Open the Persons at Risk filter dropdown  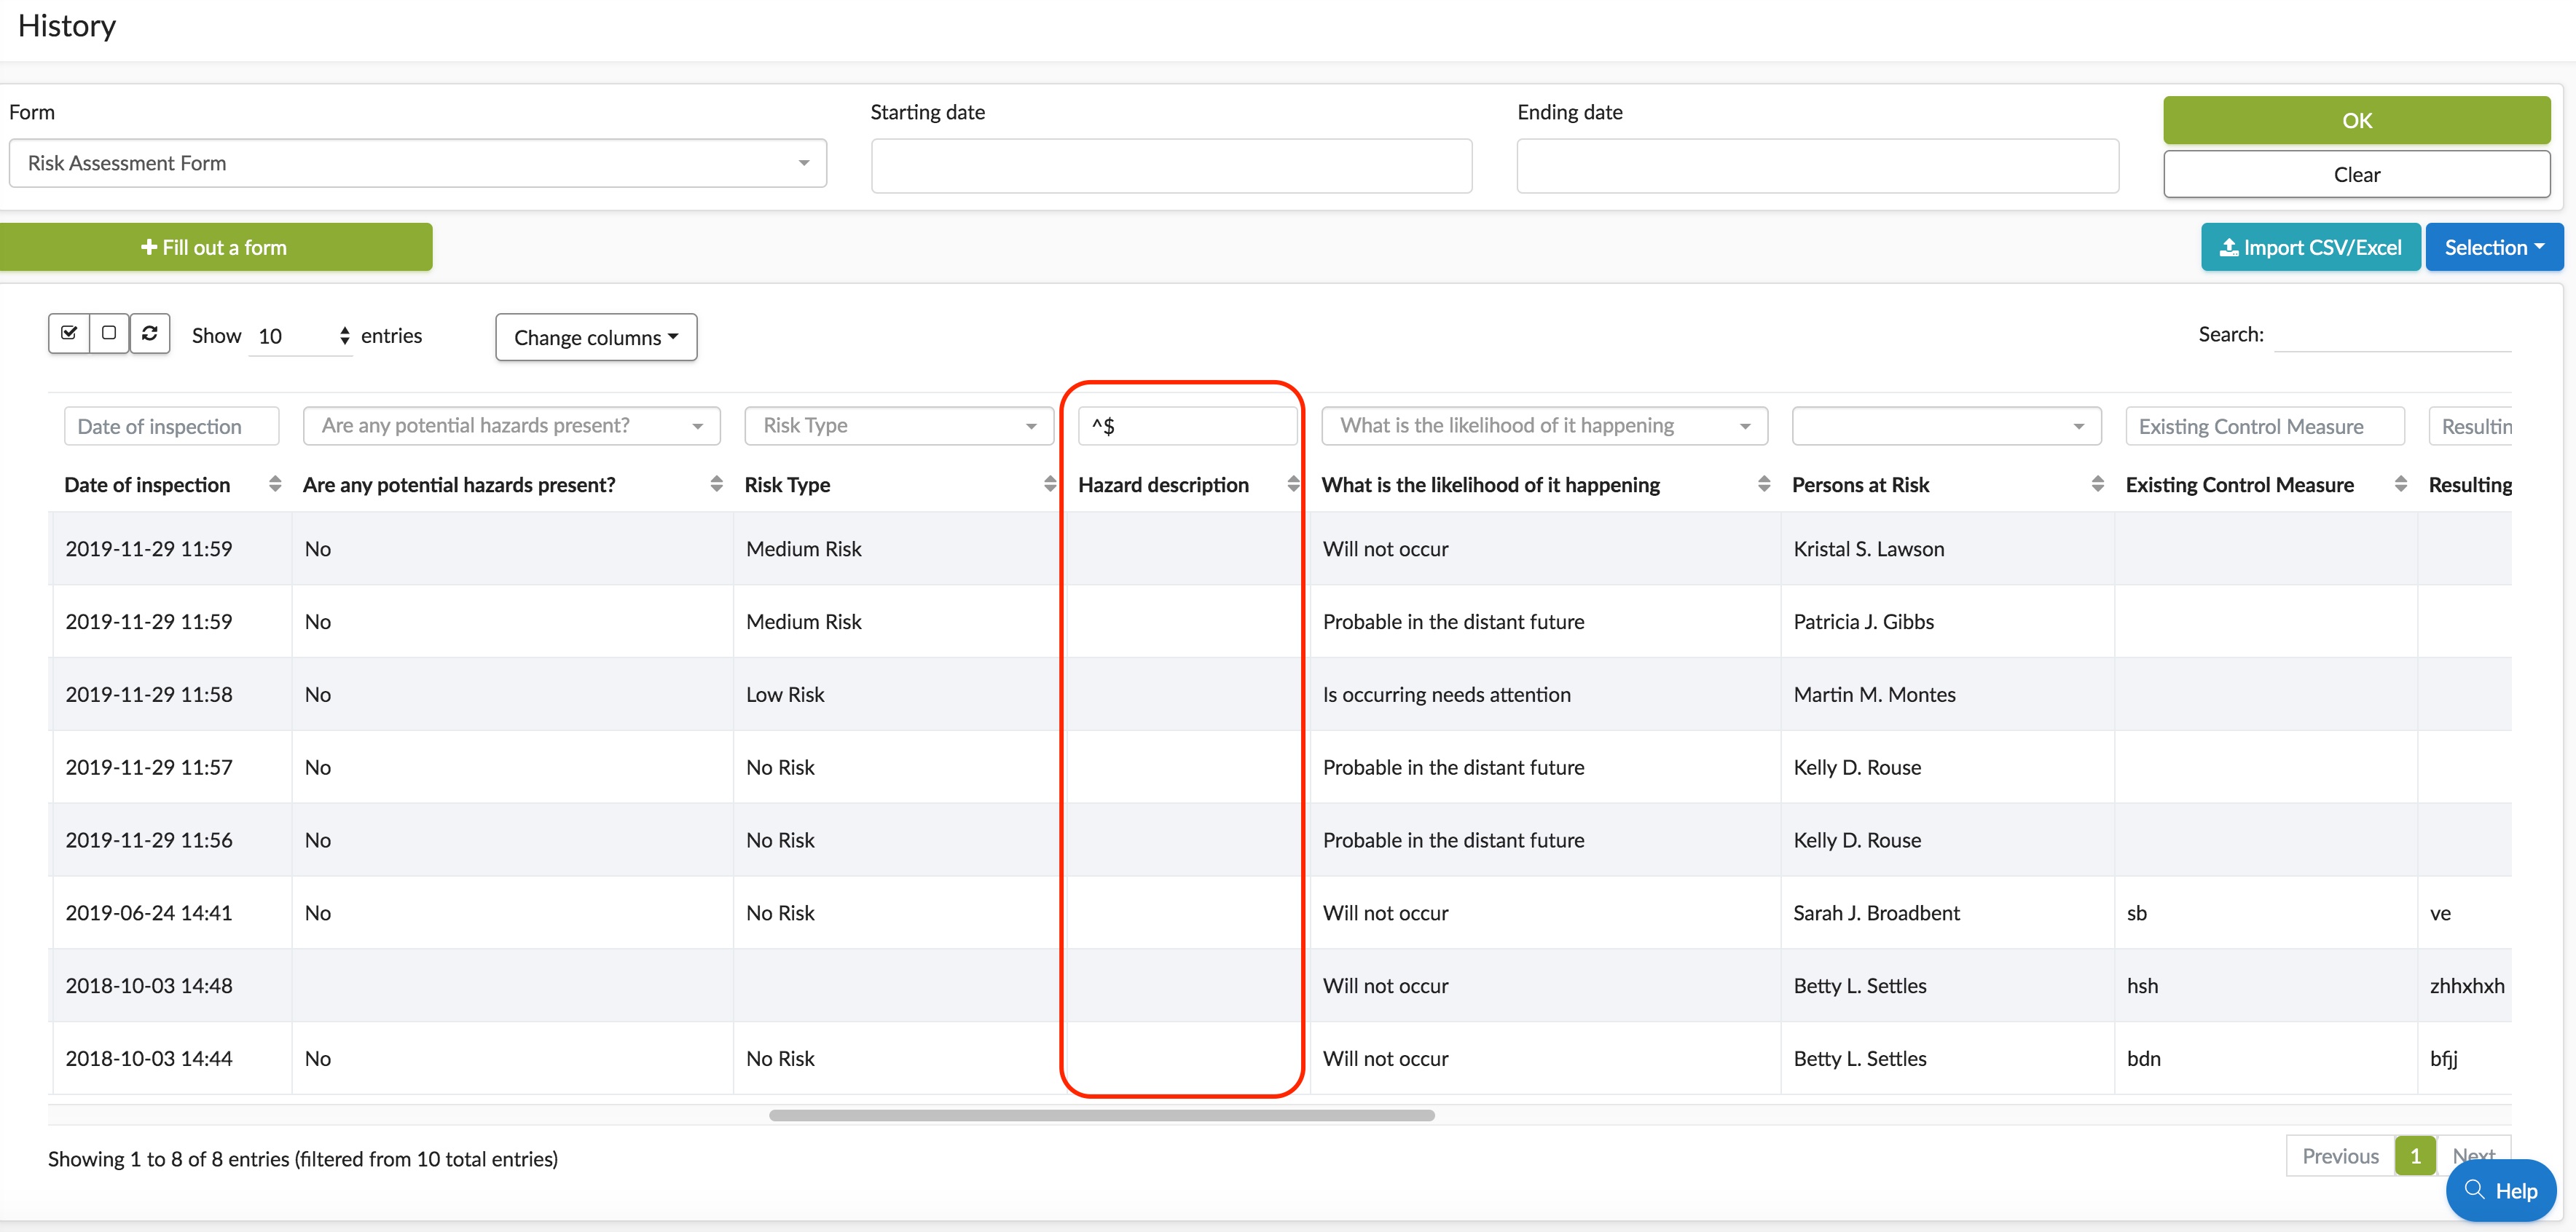[x=1946, y=426]
